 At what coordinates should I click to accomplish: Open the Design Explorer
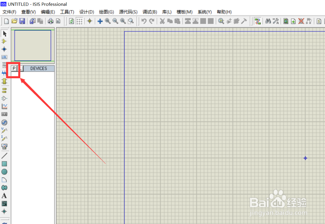pyautogui.click(x=286, y=21)
